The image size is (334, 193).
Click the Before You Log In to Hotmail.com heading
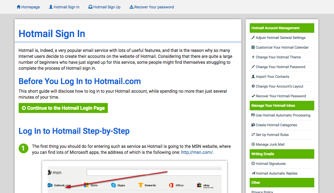pyautogui.click(x=80, y=81)
